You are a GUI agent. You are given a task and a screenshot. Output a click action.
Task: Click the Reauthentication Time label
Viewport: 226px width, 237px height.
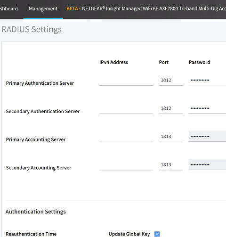(x=31, y=234)
